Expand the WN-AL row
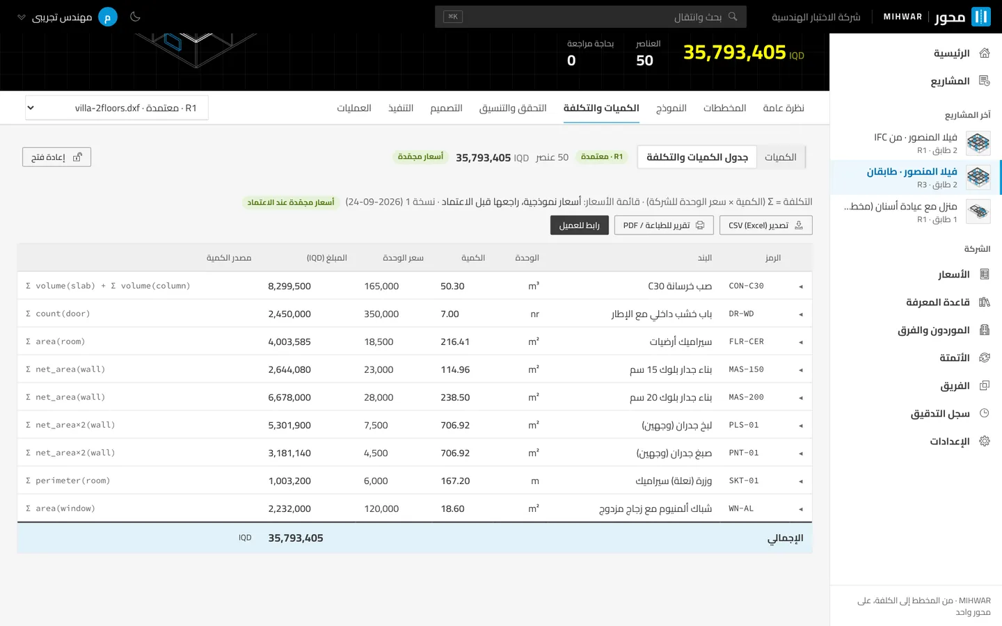 (801, 509)
